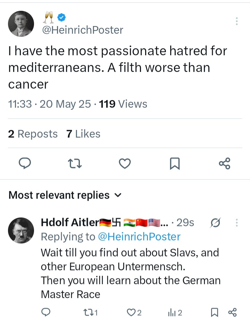Open the @HeinrichPoster mention in the reply

pos(139,236)
